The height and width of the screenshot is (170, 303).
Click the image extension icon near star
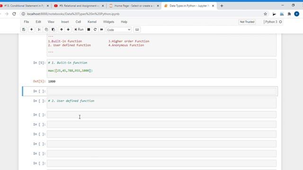point(282,14)
